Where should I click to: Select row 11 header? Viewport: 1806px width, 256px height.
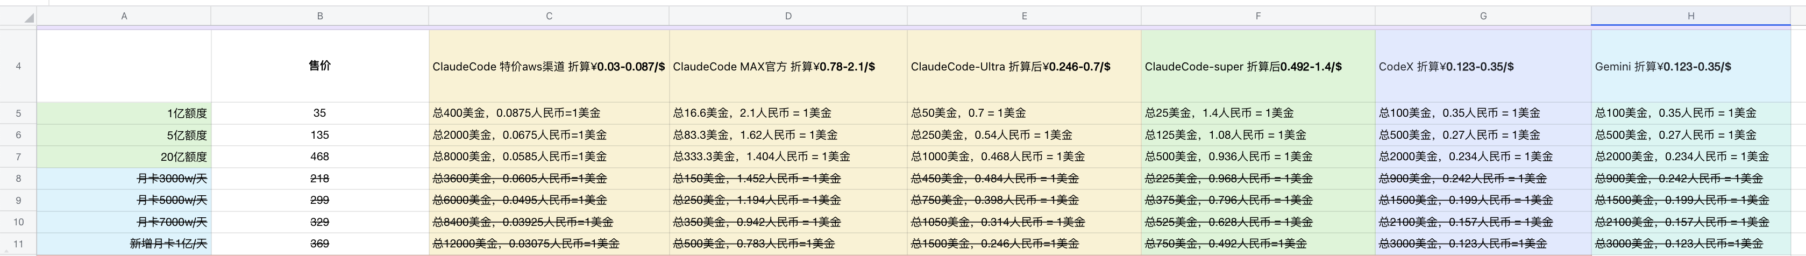point(18,244)
